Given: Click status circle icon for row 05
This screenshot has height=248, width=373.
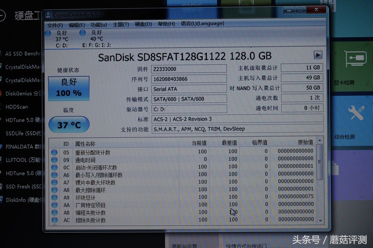Looking at the screenshot, I should (x=54, y=152).
